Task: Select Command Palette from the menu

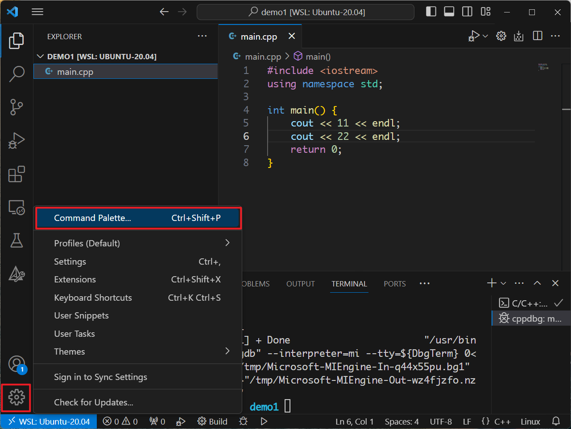Action: 92,218
